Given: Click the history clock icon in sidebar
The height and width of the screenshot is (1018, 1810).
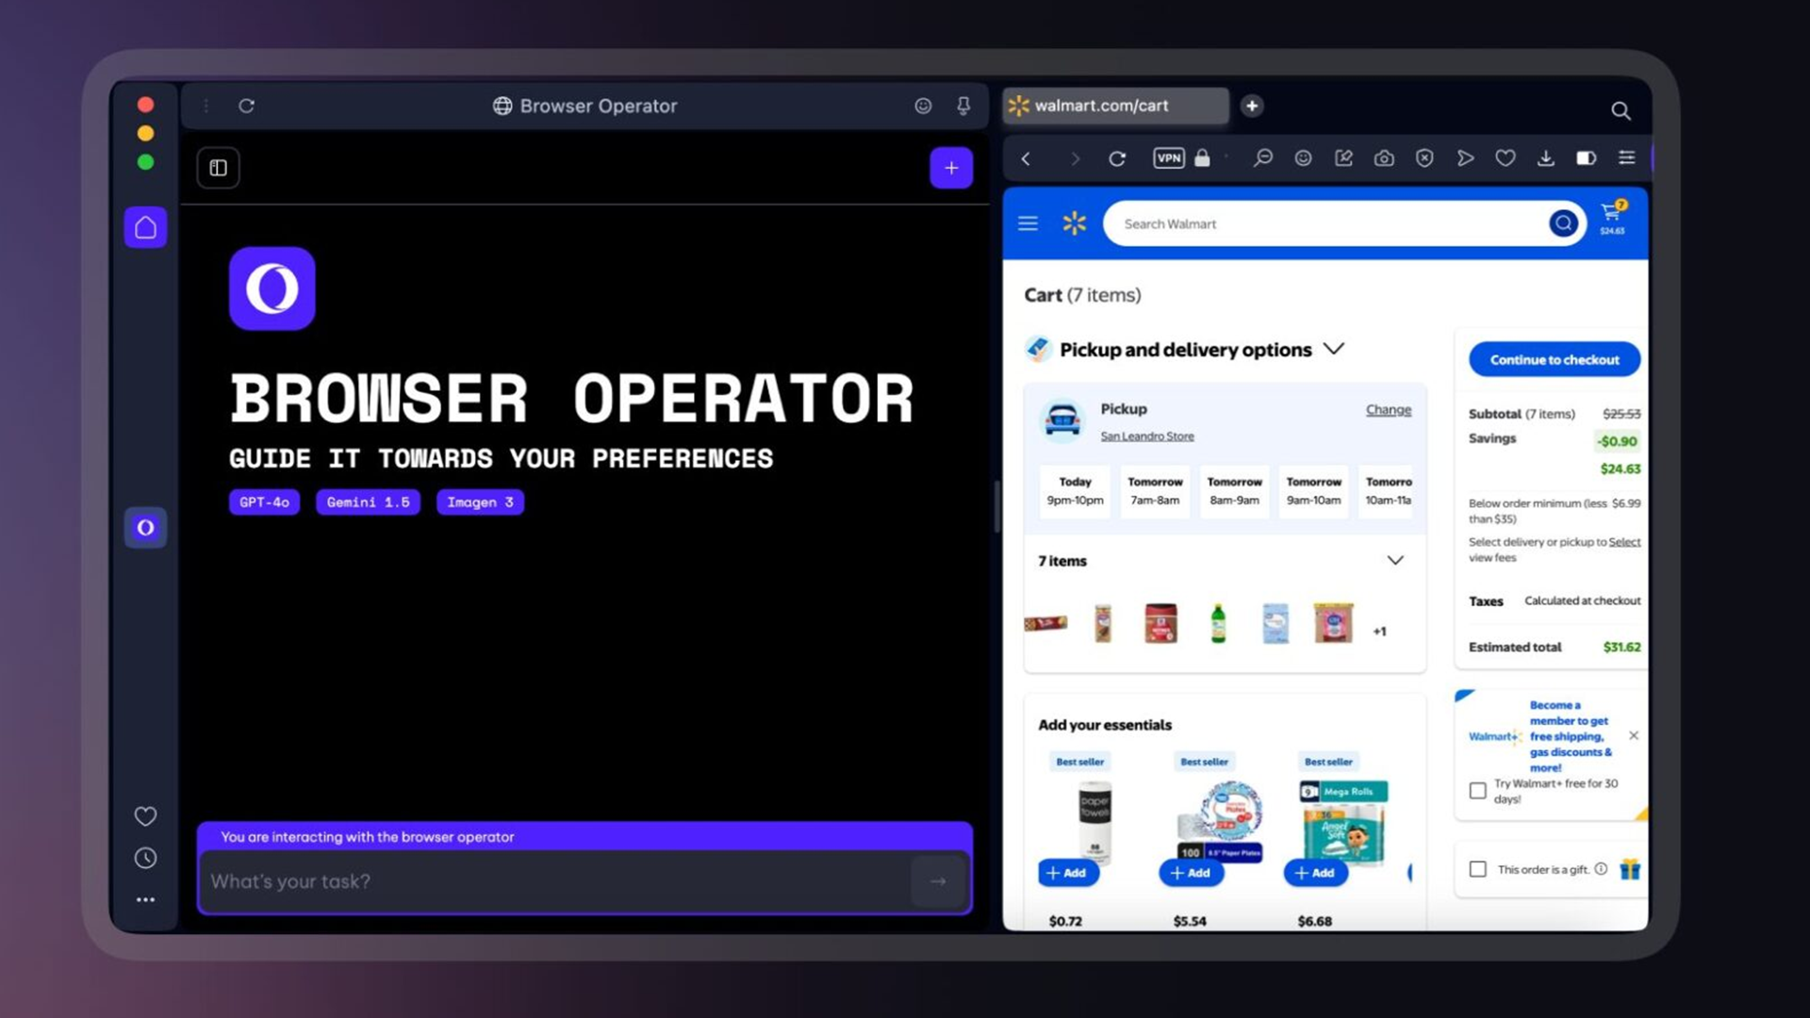Looking at the screenshot, I should click(x=145, y=858).
